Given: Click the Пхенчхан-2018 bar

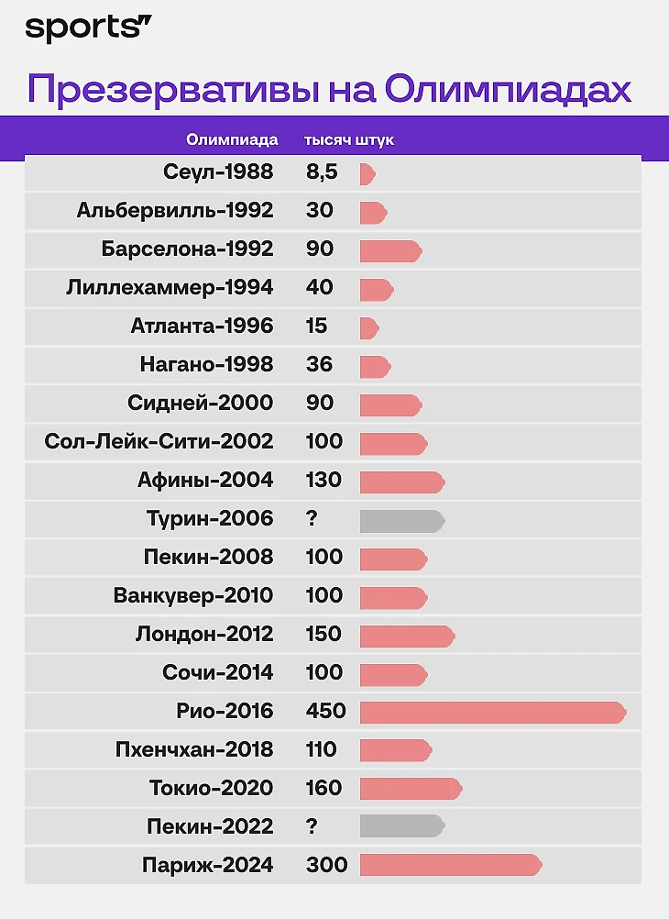Looking at the screenshot, I should coord(396,750).
